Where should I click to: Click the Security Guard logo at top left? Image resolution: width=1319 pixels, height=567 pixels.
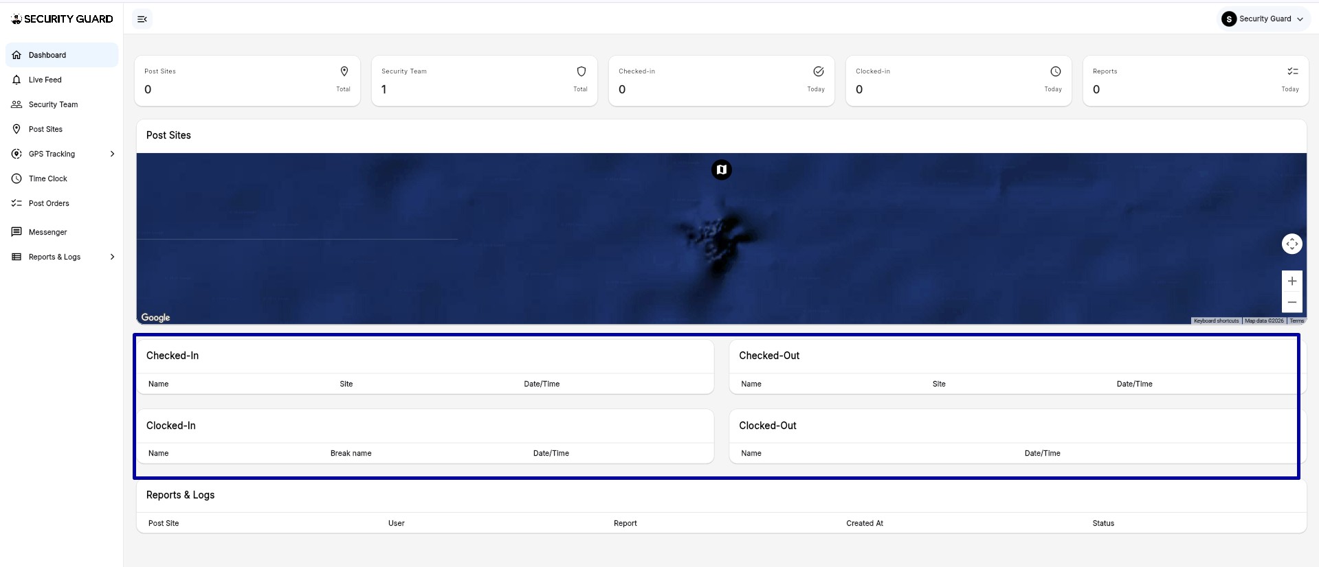click(62, 19)
